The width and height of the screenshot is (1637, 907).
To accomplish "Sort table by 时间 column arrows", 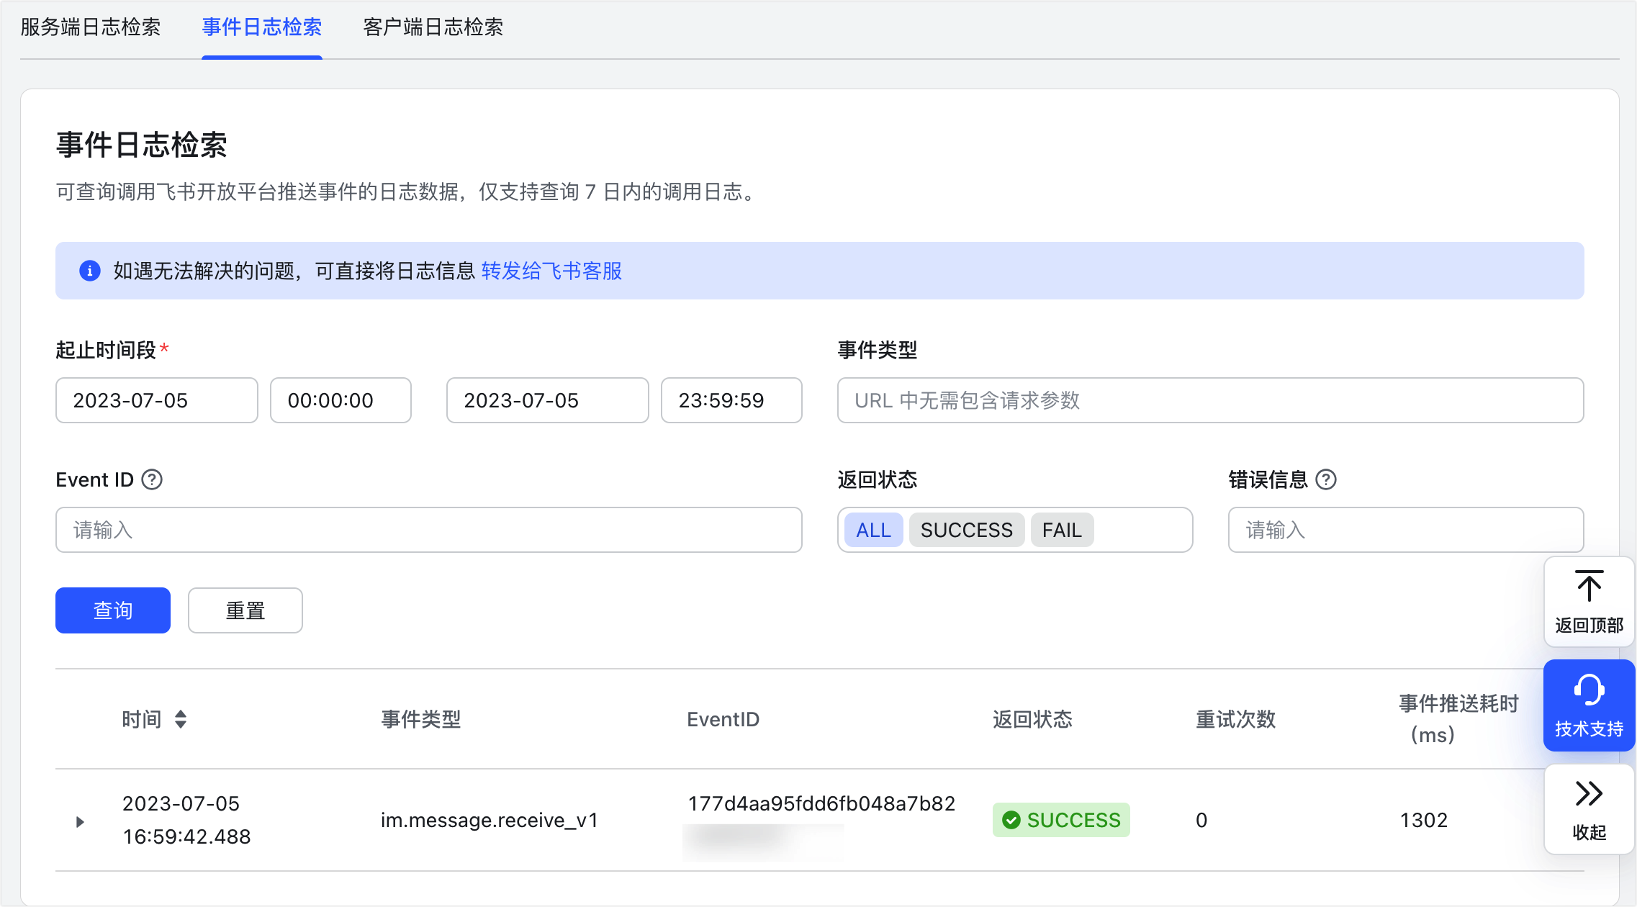I will 181,719.
